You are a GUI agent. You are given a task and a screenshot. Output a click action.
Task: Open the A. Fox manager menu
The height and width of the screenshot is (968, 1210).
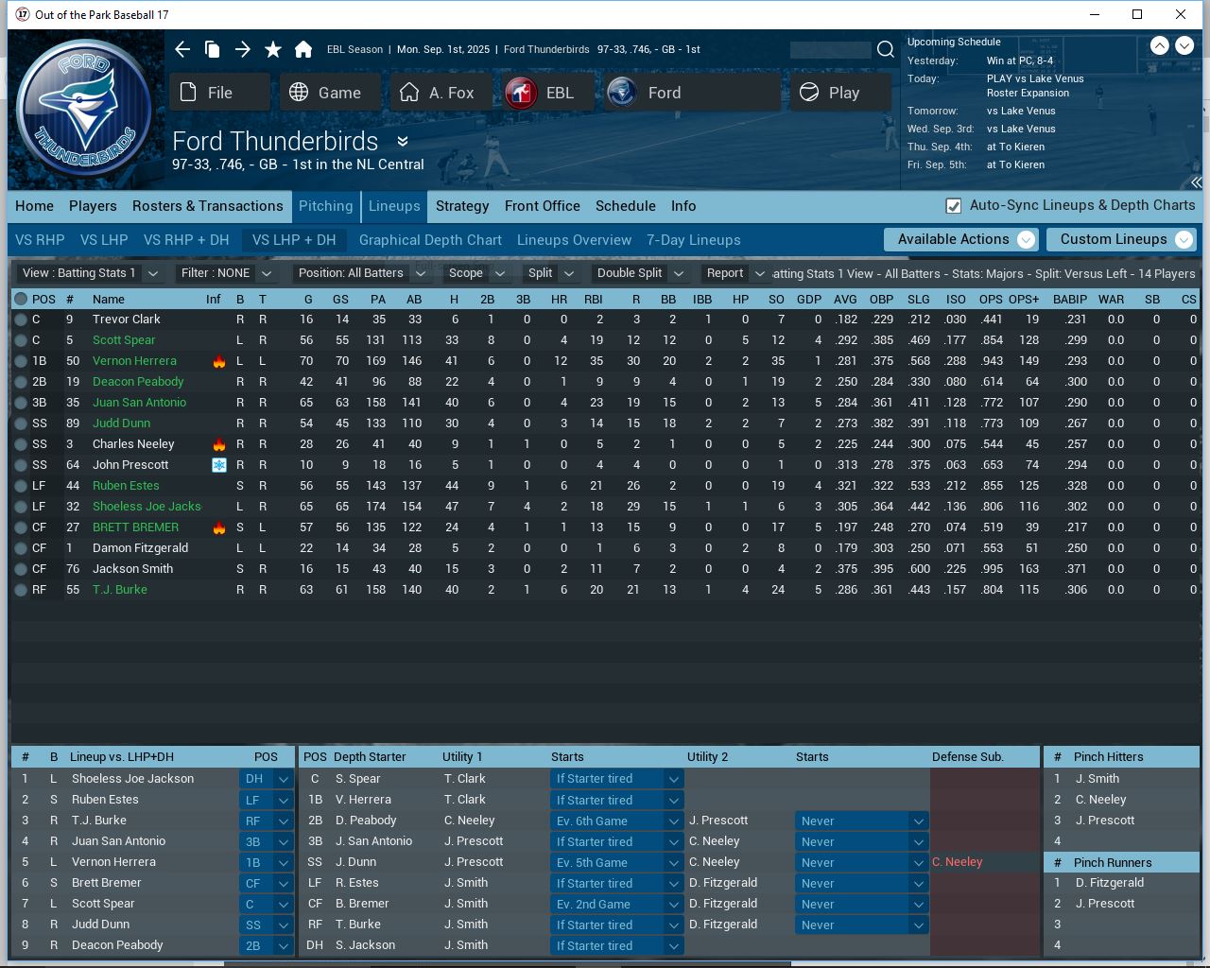click(440, 93)
